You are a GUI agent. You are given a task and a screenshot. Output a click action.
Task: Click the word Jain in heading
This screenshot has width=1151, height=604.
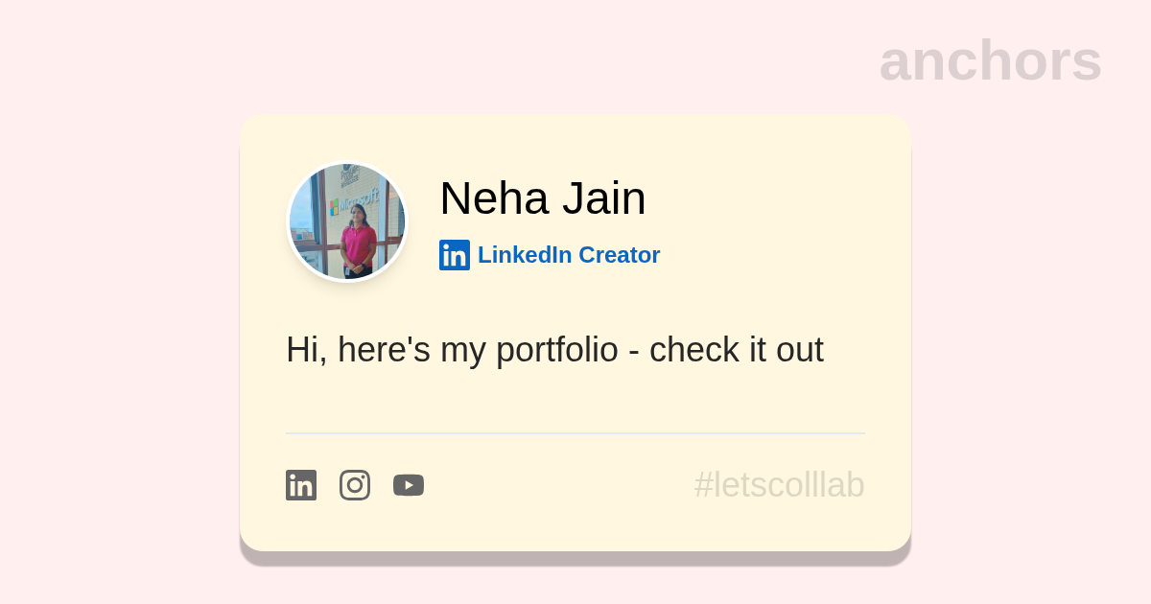604,198
